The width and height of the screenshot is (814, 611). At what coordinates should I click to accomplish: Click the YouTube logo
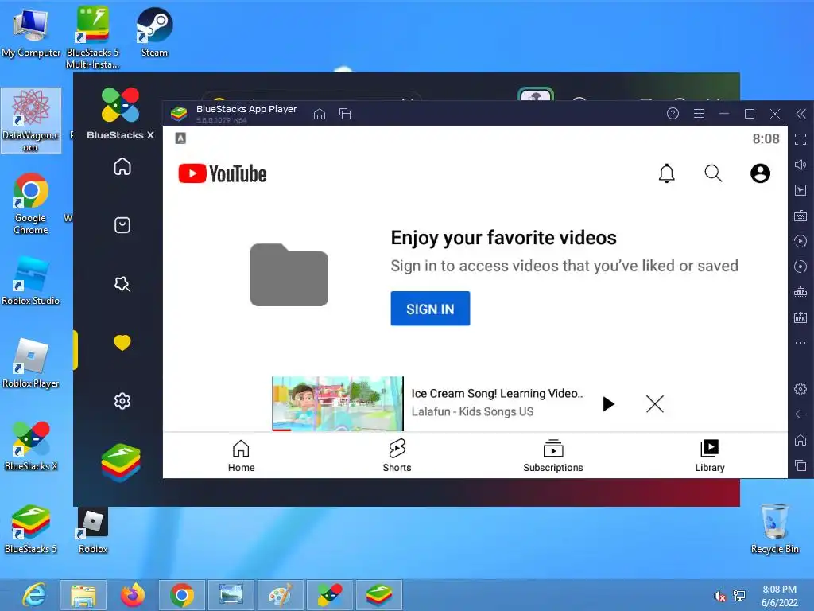(x=223, y=174)
